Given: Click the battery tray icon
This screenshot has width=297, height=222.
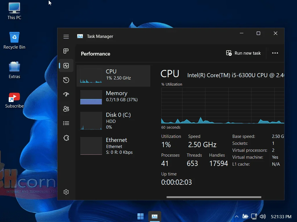Looking at the screenshot, I should tap(245, 217).
